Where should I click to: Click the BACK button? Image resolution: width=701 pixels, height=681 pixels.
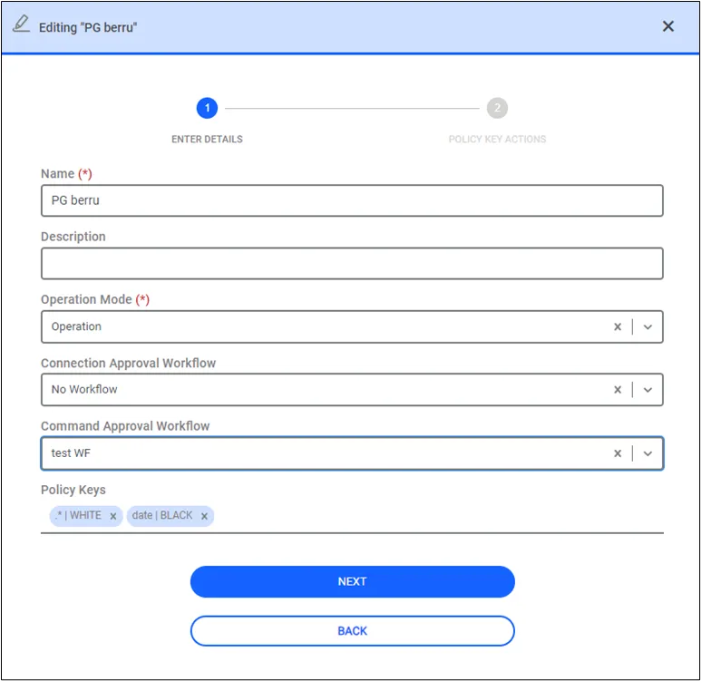(352, 631)
